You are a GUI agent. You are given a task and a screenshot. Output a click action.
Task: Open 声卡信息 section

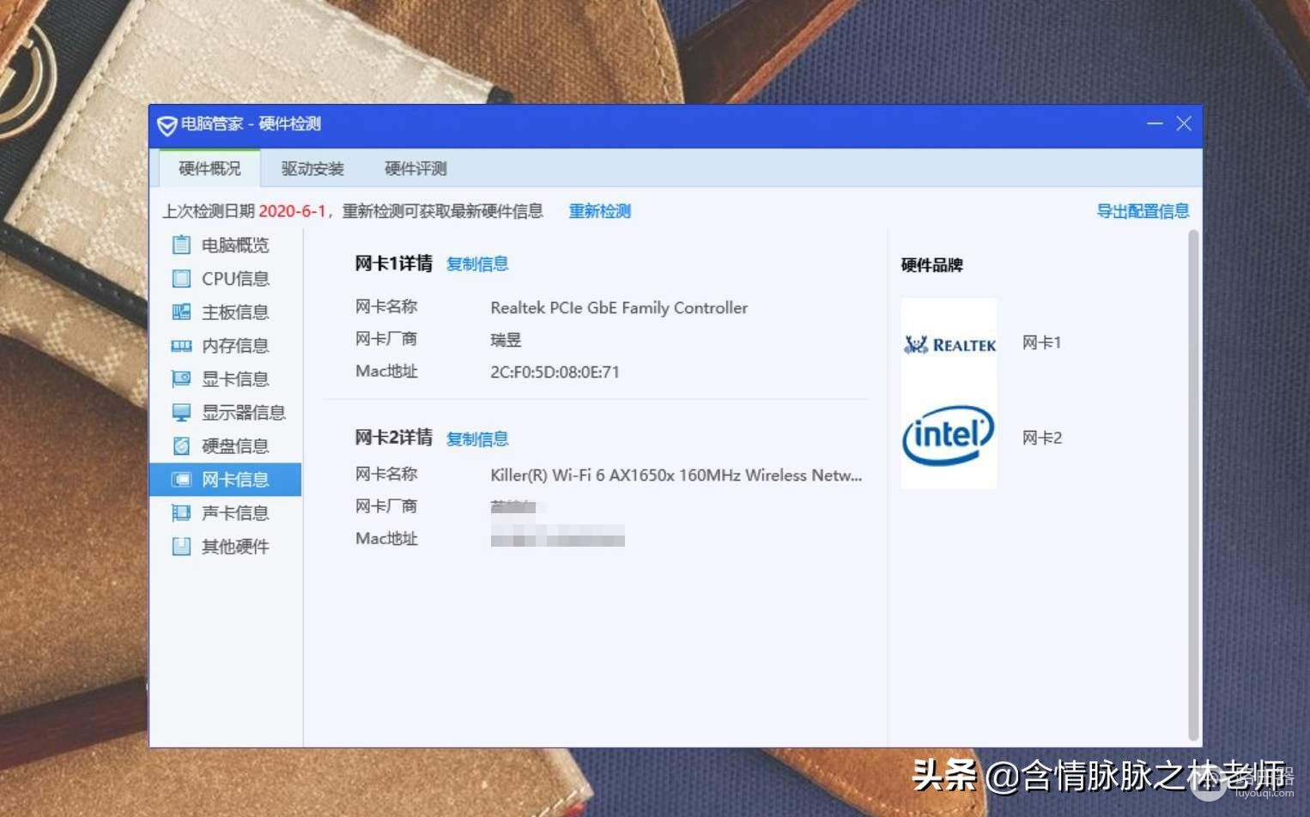tap(226, 512)
